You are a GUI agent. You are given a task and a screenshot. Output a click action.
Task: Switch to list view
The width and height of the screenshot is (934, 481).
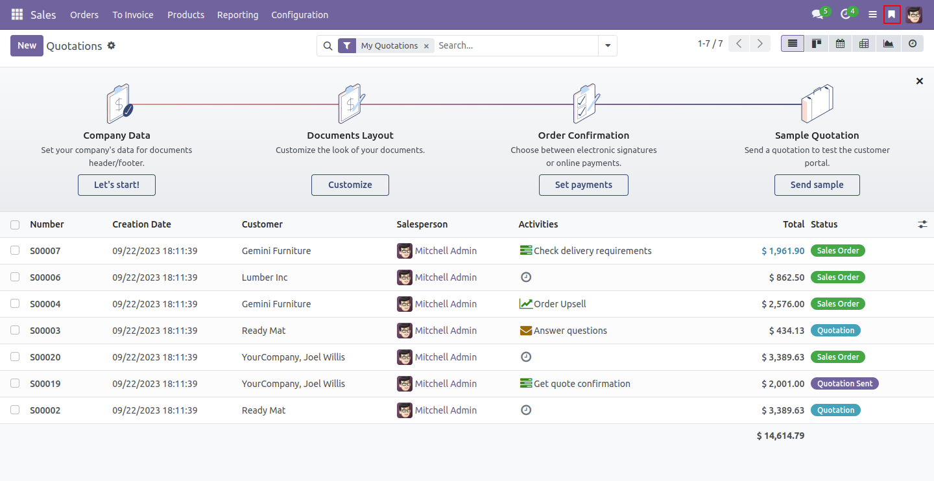[793, 43]
